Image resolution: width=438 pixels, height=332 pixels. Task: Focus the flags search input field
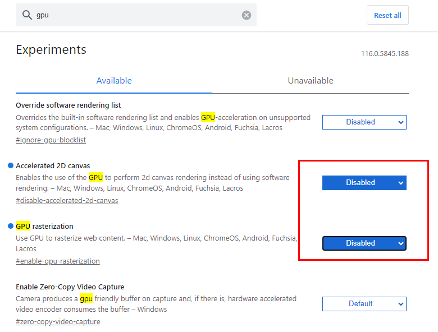click(x=137, y=15)
